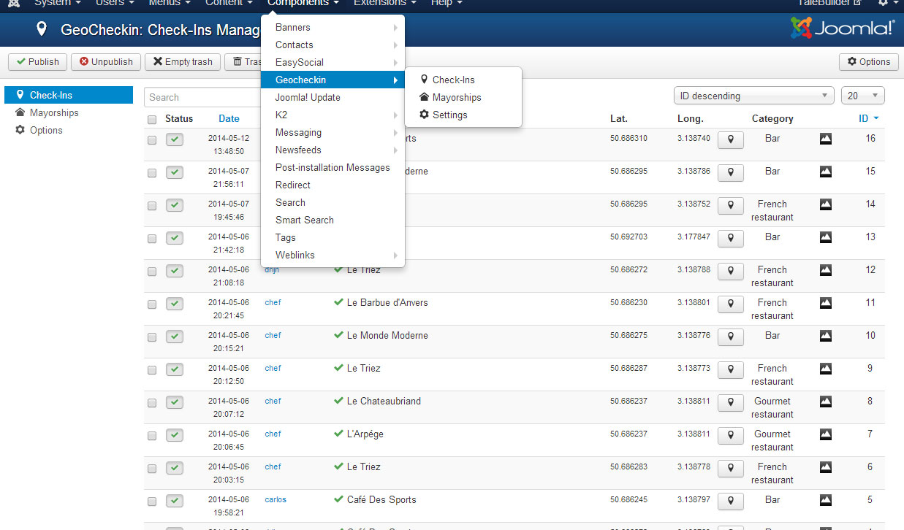View the photo for check-in ID 13
The width and height of the screenshot is (904, 530).
[x=826, y=237]
